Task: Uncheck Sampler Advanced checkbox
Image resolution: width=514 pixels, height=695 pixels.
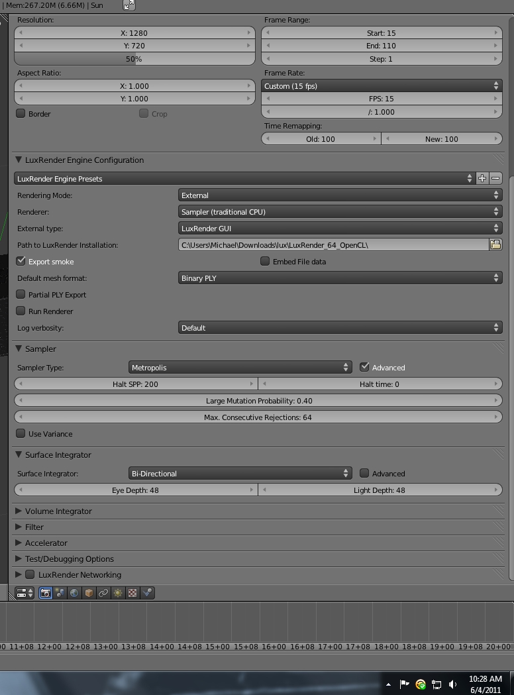Action: tap(364, 367)
